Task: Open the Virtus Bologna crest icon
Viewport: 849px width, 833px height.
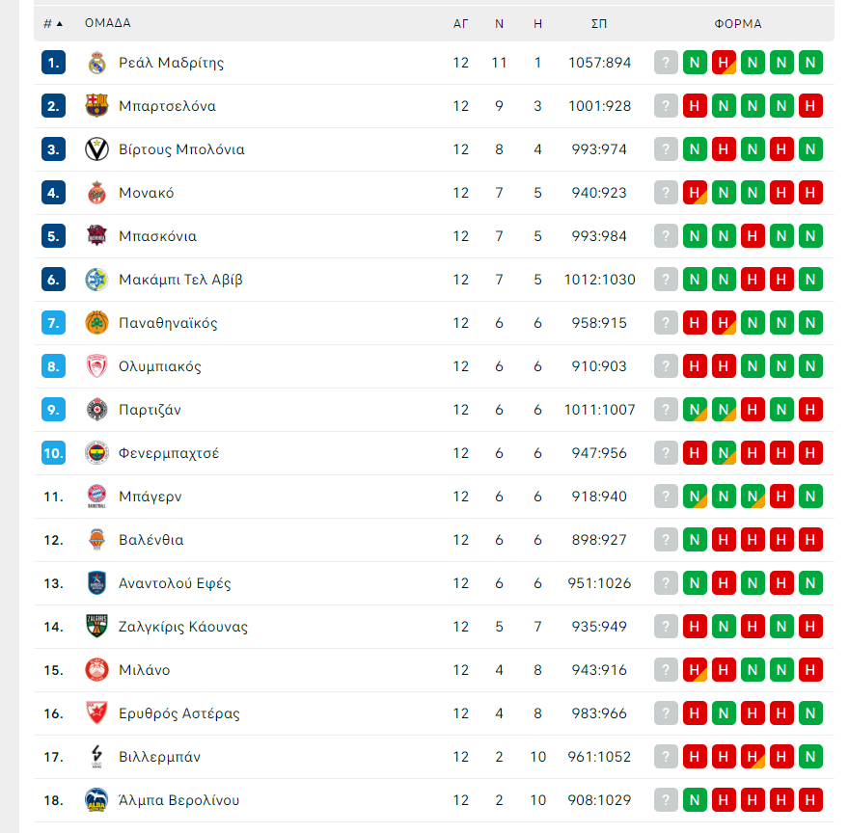Action: 96,149
